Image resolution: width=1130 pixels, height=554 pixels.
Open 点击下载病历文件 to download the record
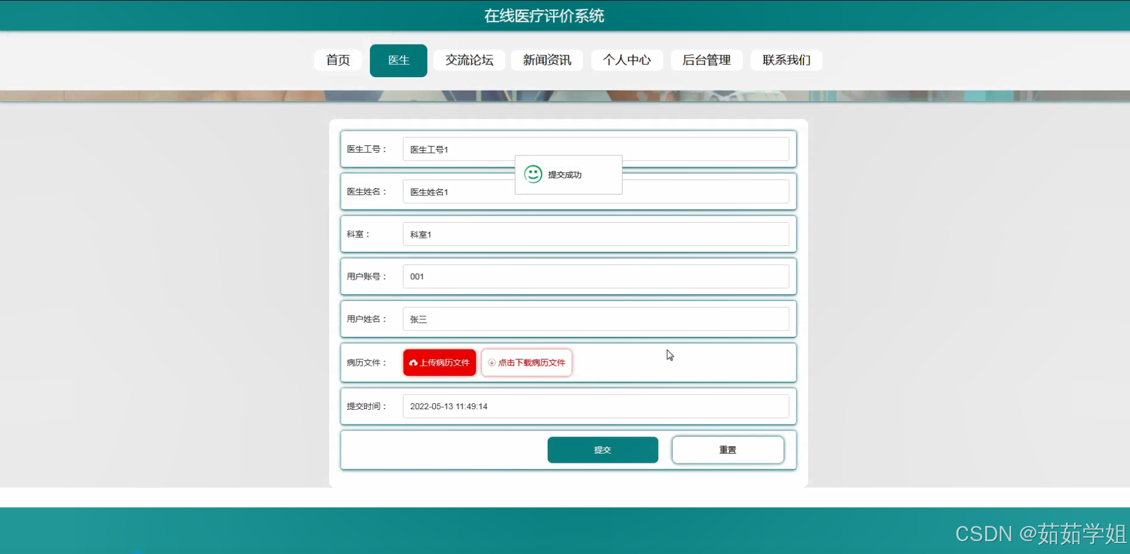point(526,362)
